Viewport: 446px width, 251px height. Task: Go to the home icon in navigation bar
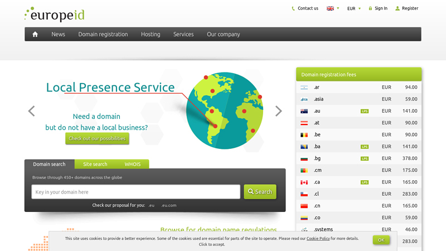click(35, 35)
